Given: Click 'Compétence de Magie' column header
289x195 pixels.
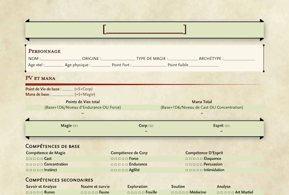Looking at the screenshot, I should point(45,153).
